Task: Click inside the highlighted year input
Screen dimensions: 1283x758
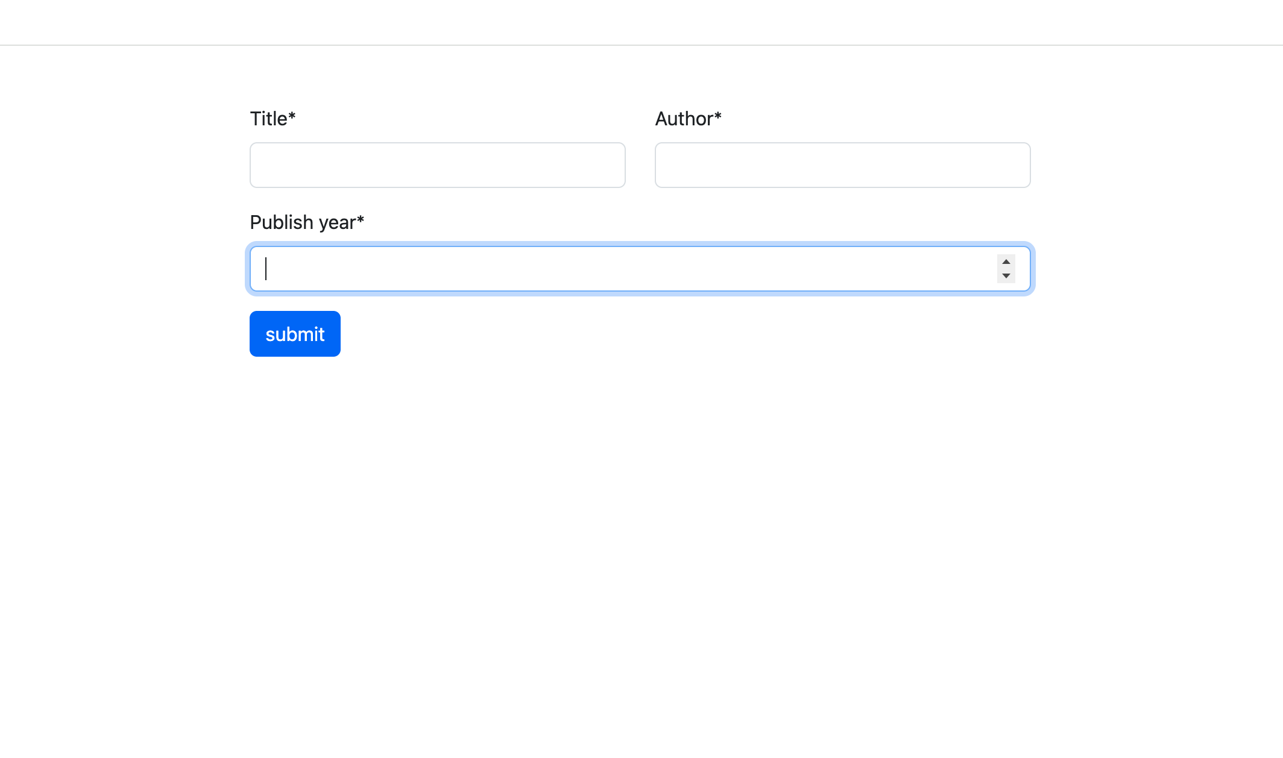Action: click(x=603, y=268)
